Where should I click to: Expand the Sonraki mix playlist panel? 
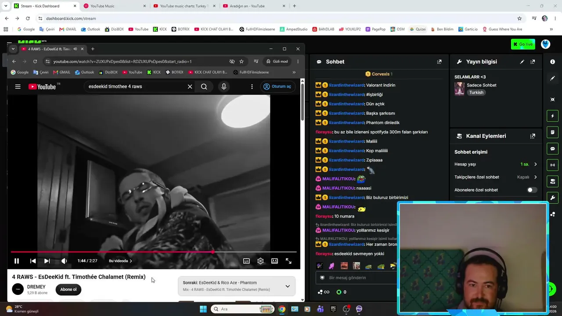tap(288, 286)
